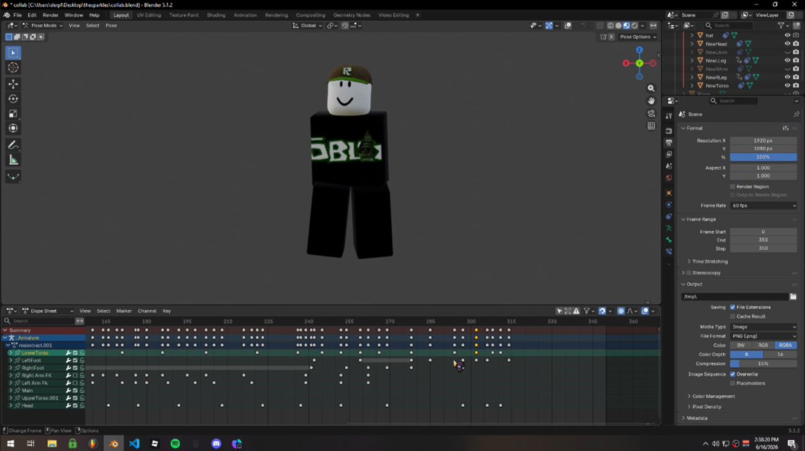Toggle render camera for NewLLeg

pyautogui.click(x=796, y=60)
